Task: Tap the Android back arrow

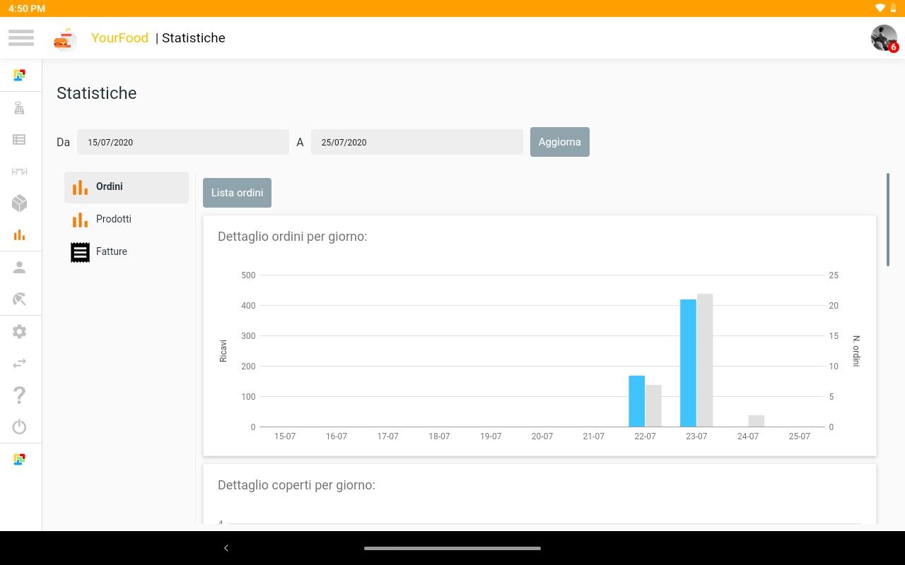Action: tap(226, 548)
